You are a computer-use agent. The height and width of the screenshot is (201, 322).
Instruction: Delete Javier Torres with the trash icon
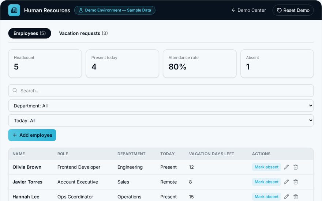(x=296, y=182)
